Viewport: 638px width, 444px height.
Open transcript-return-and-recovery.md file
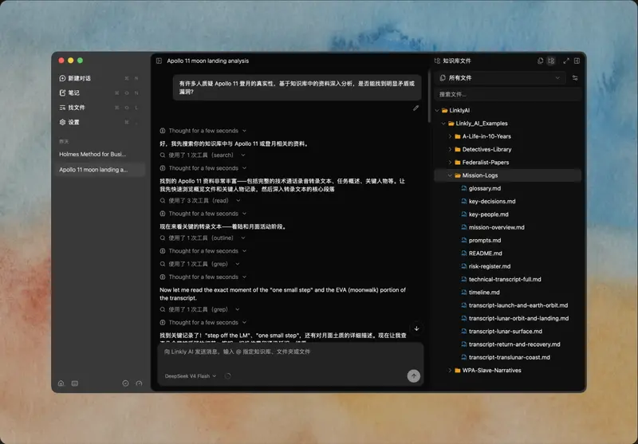pyautogui.click(x=510, y=344)
